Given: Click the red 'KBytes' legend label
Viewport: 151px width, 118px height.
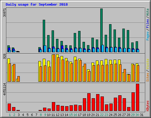Looking at the screenshot, I should (x=148, y=106).
